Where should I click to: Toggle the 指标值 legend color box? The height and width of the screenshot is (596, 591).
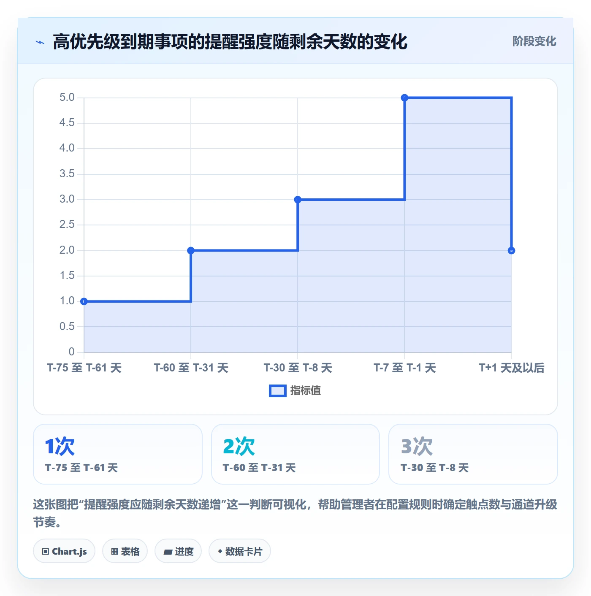[278, 391]
